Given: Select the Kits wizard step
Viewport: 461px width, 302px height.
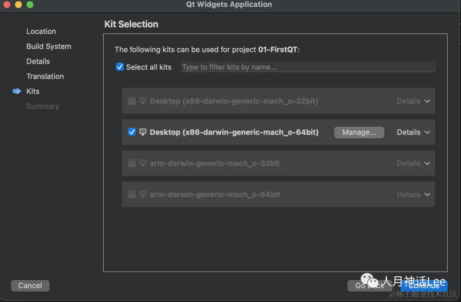Looking at the screenshot, I should pos(33,91).
